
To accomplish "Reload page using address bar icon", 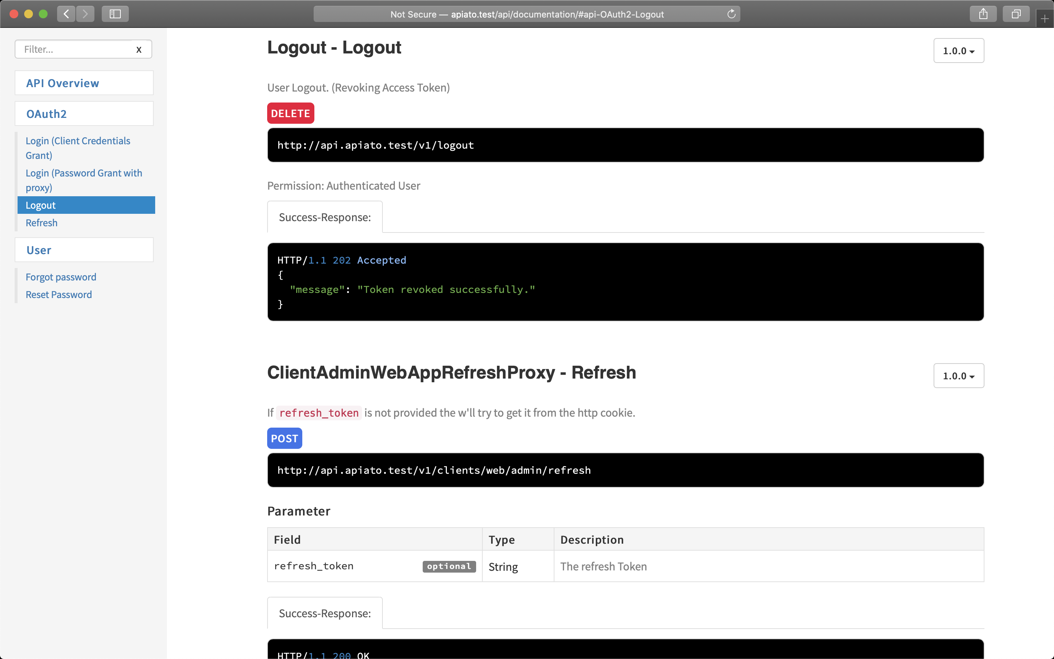I will pos(731,14).
